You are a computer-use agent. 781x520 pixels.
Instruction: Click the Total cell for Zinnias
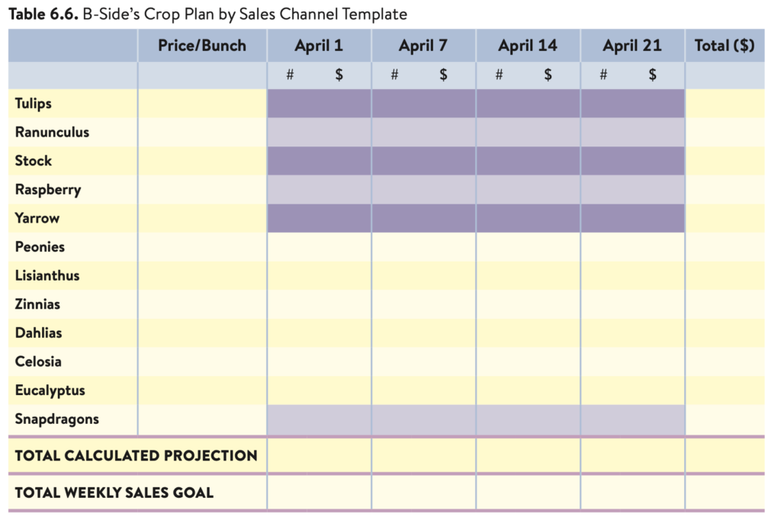pos(725,304)
